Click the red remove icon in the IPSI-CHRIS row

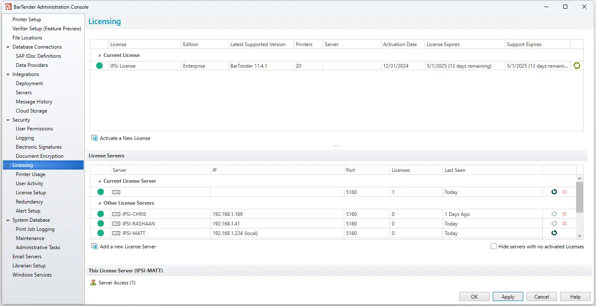point(564,214)
